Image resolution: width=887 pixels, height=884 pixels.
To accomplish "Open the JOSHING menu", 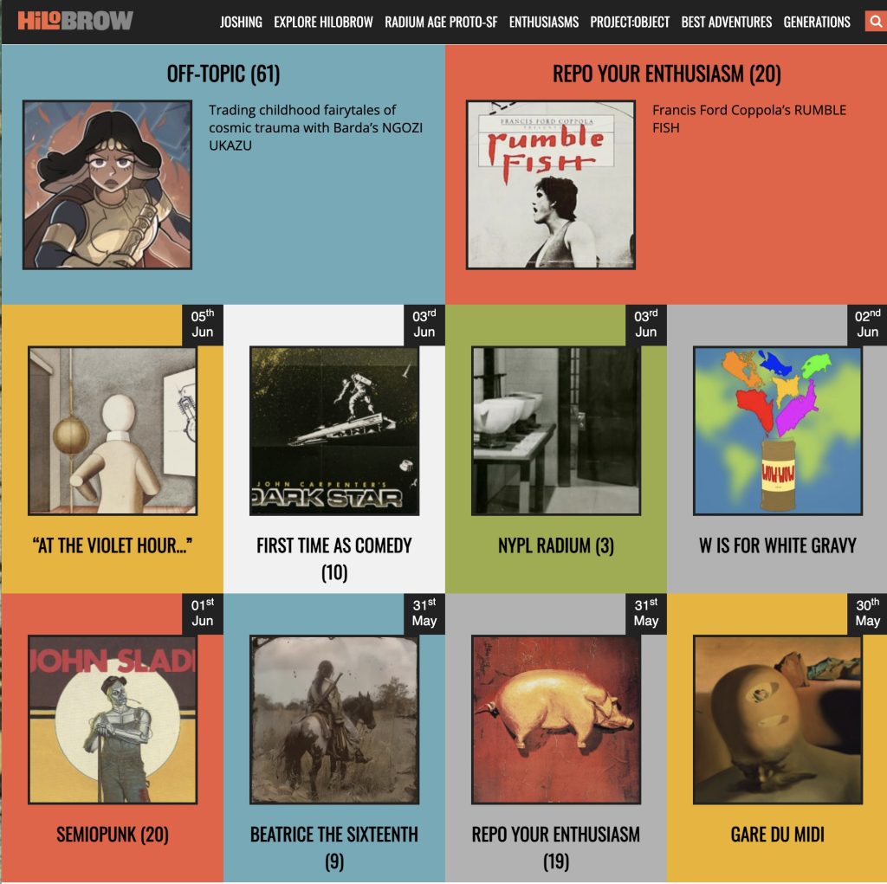I will point(241,22).
